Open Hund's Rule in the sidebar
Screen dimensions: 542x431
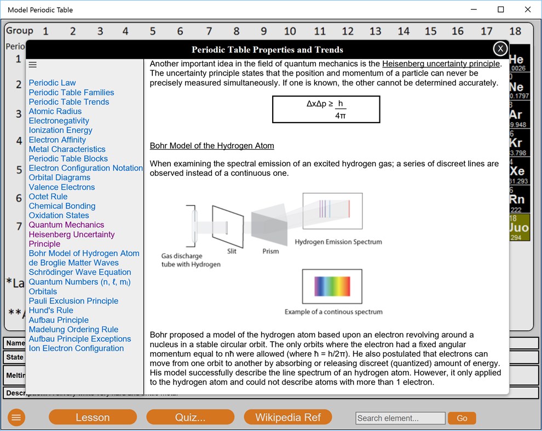point(51,310)
